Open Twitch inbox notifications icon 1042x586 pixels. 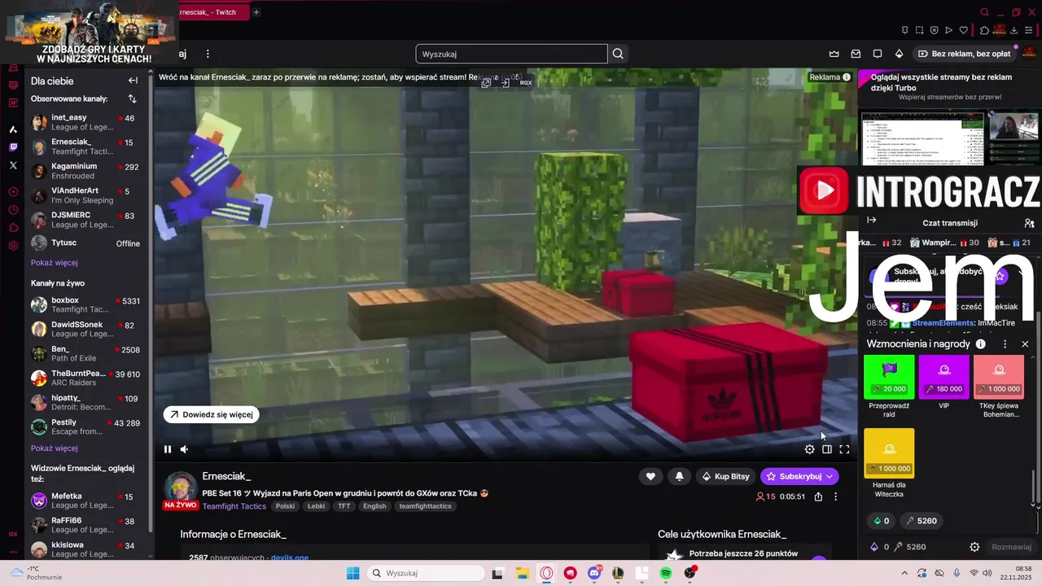click(x=856, y=54)
